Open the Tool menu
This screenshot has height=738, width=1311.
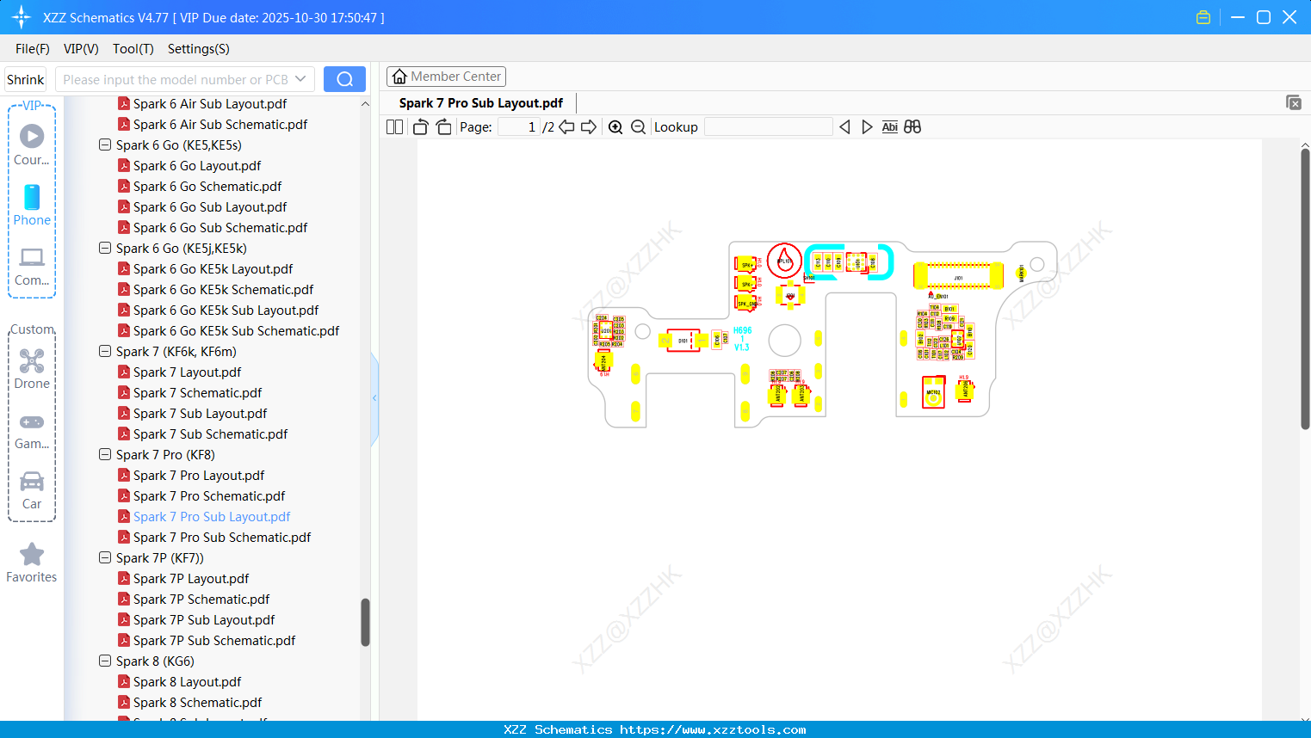pyautogui.click(x=133, y=49)
